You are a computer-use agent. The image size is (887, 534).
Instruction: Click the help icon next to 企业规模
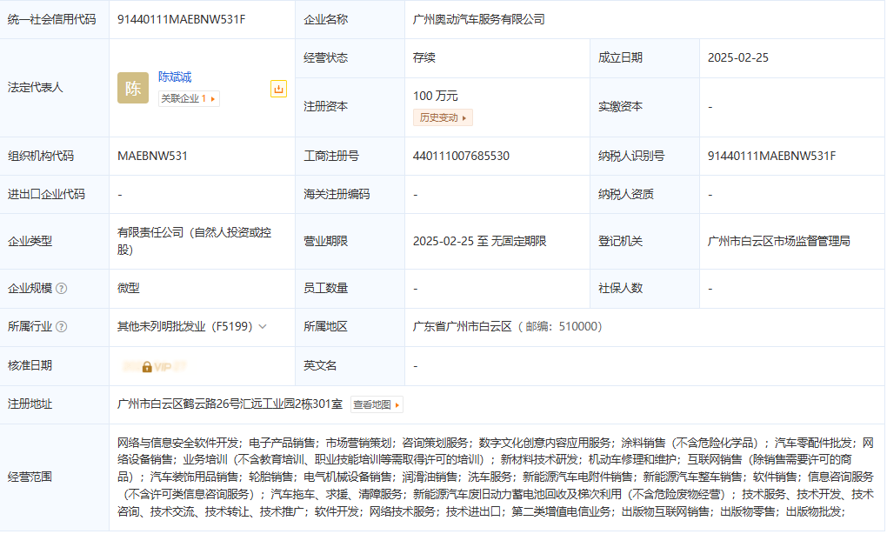tap(62, 289)
